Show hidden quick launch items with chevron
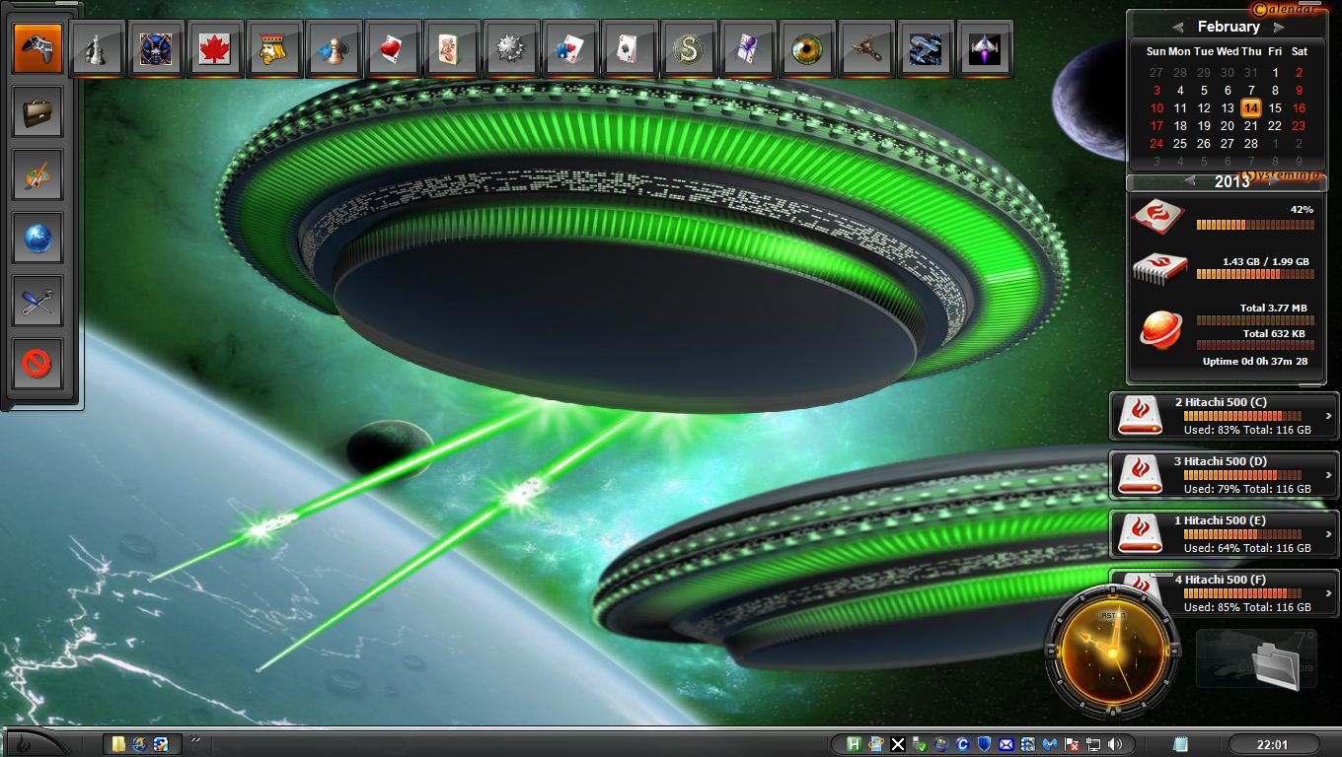The image size is (1342, 757). [195, 739]
